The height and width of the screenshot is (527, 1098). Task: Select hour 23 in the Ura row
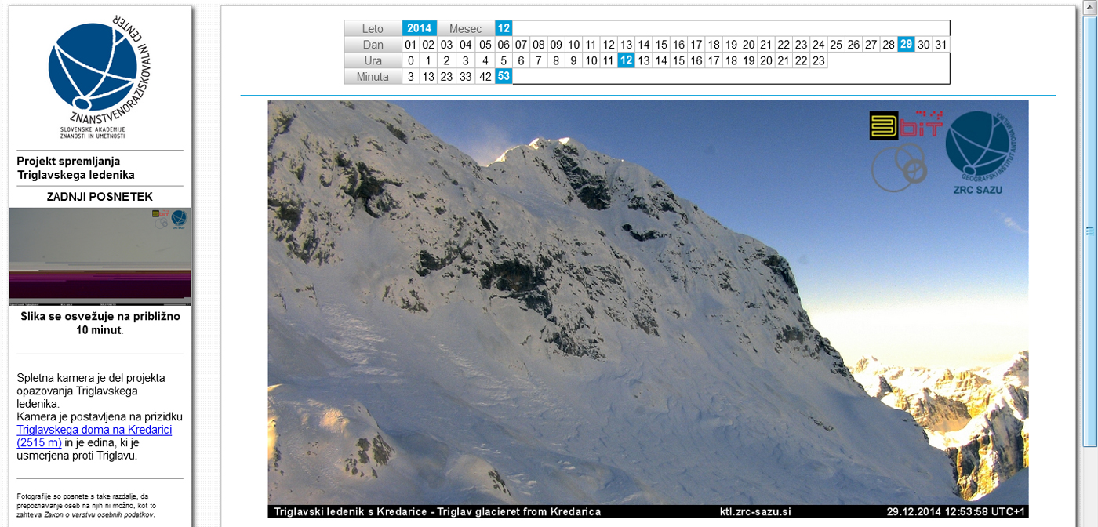[819, 60]
